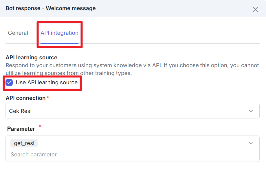Screen dimensions: 266x181
Task: Click the blue underline beneath API integration tab
Action: click(59, 43)
